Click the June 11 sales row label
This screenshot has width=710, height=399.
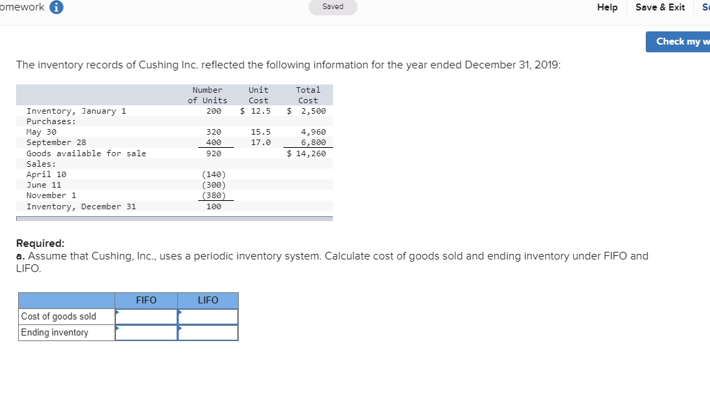pyautogui.click(x=43, y=185)
